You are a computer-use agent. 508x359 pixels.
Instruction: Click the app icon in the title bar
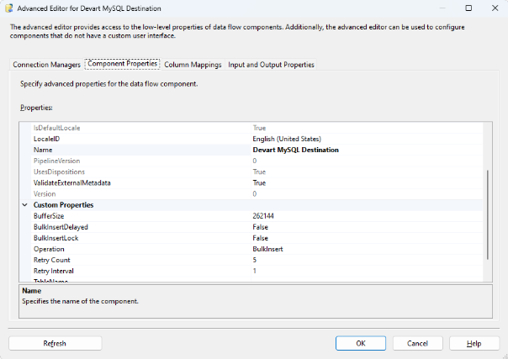click(9, 8)
